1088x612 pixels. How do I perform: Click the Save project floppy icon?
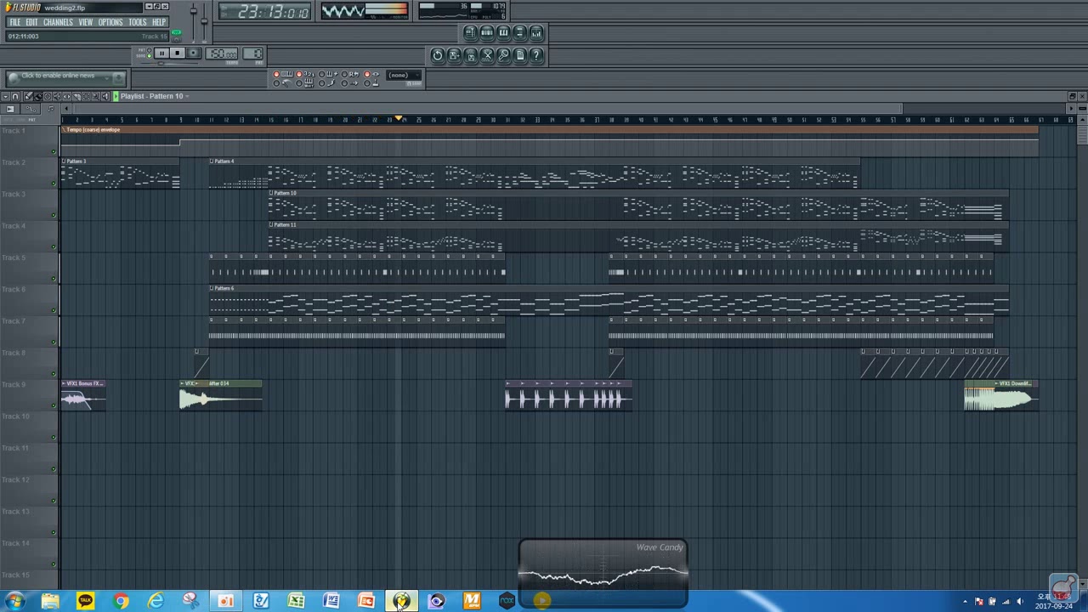click(471, 55)
